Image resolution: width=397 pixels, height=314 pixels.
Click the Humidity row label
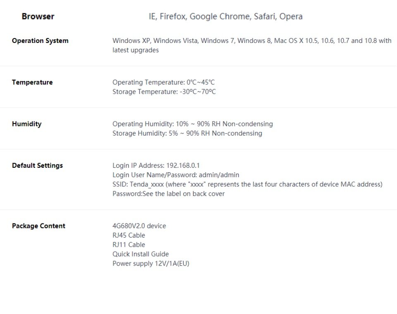tap(26, 124)
